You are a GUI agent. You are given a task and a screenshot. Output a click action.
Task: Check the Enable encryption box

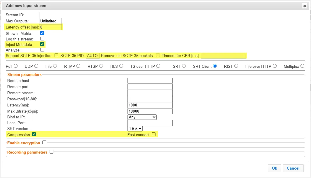click(44, 143)
